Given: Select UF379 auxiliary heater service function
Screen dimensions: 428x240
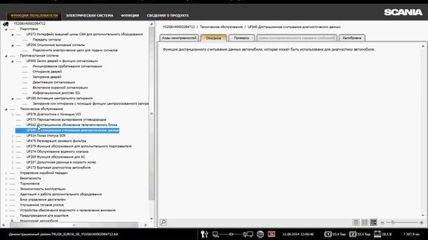Looking at the screenshot, I should (x=79, y=147).
